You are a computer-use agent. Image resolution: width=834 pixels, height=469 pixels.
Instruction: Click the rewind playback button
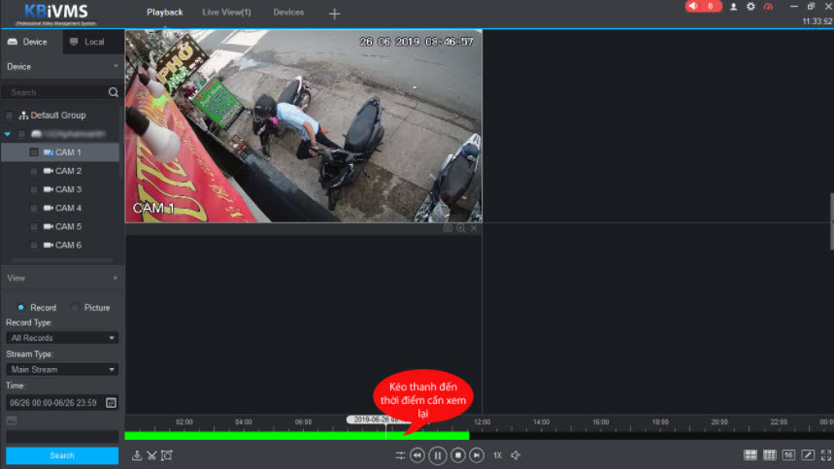(x=417, y=455)
